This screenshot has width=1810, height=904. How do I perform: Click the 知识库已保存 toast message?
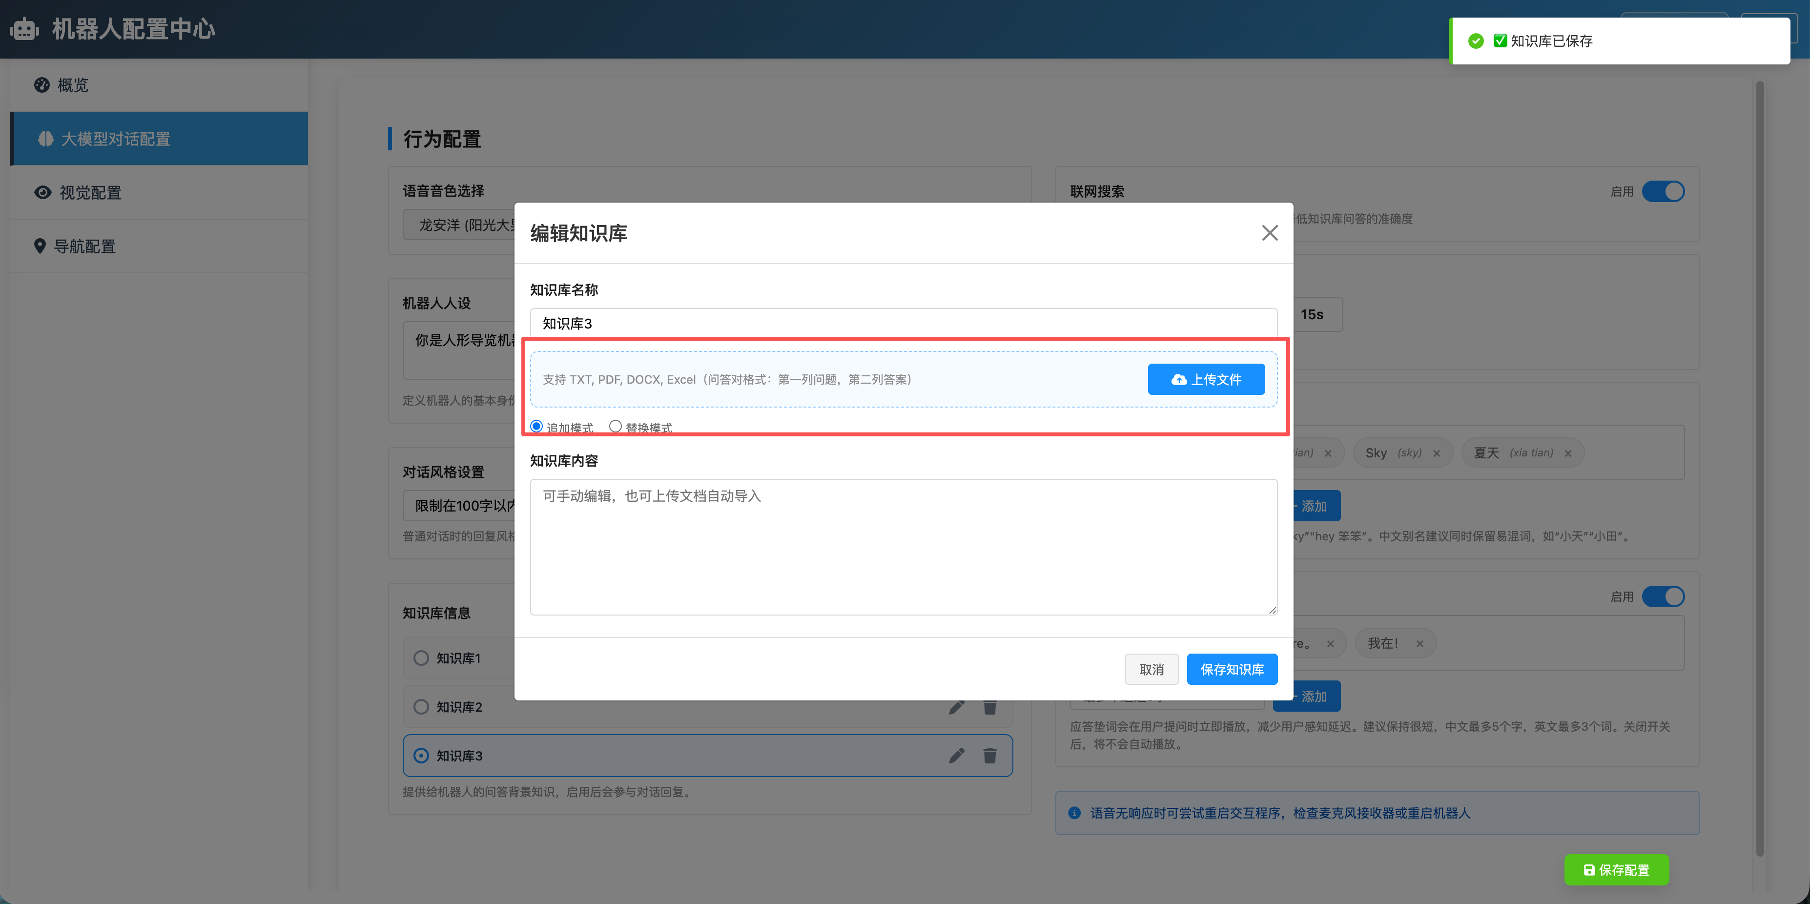(x=1620, y=41)
